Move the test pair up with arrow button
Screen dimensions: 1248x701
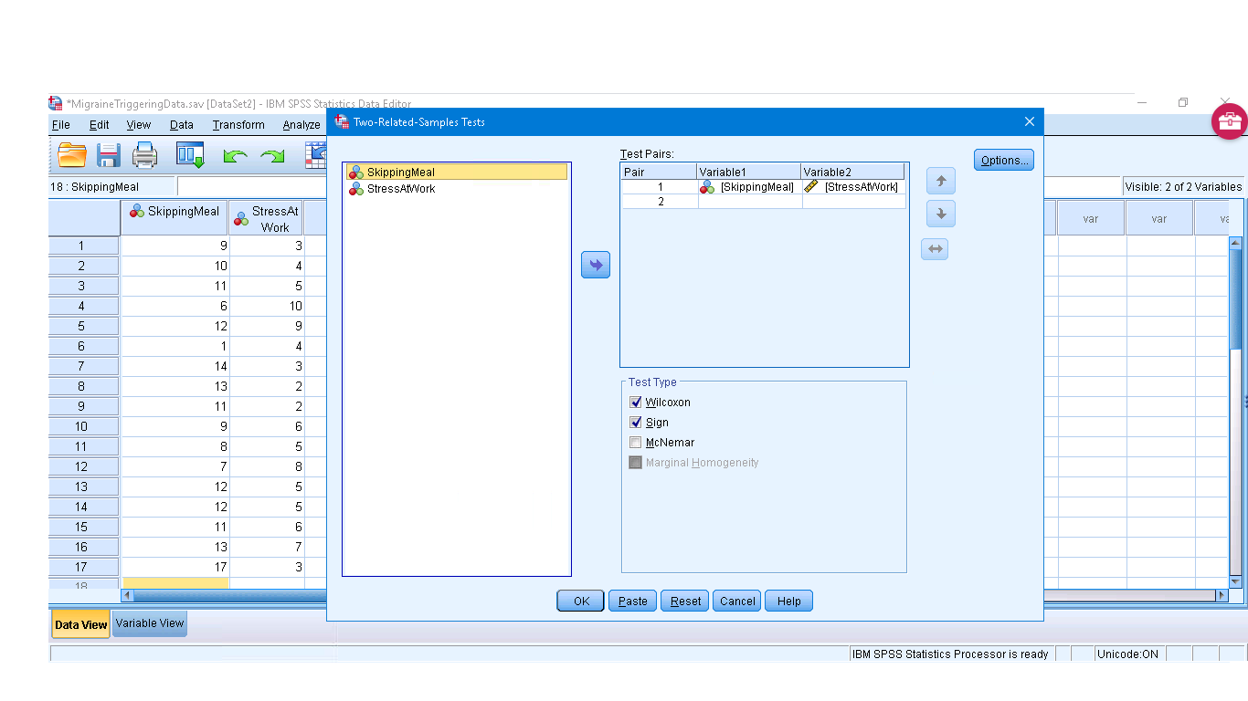[940, 181]
